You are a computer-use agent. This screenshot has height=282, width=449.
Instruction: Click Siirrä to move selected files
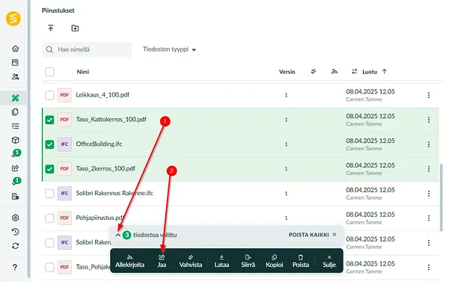248,261
